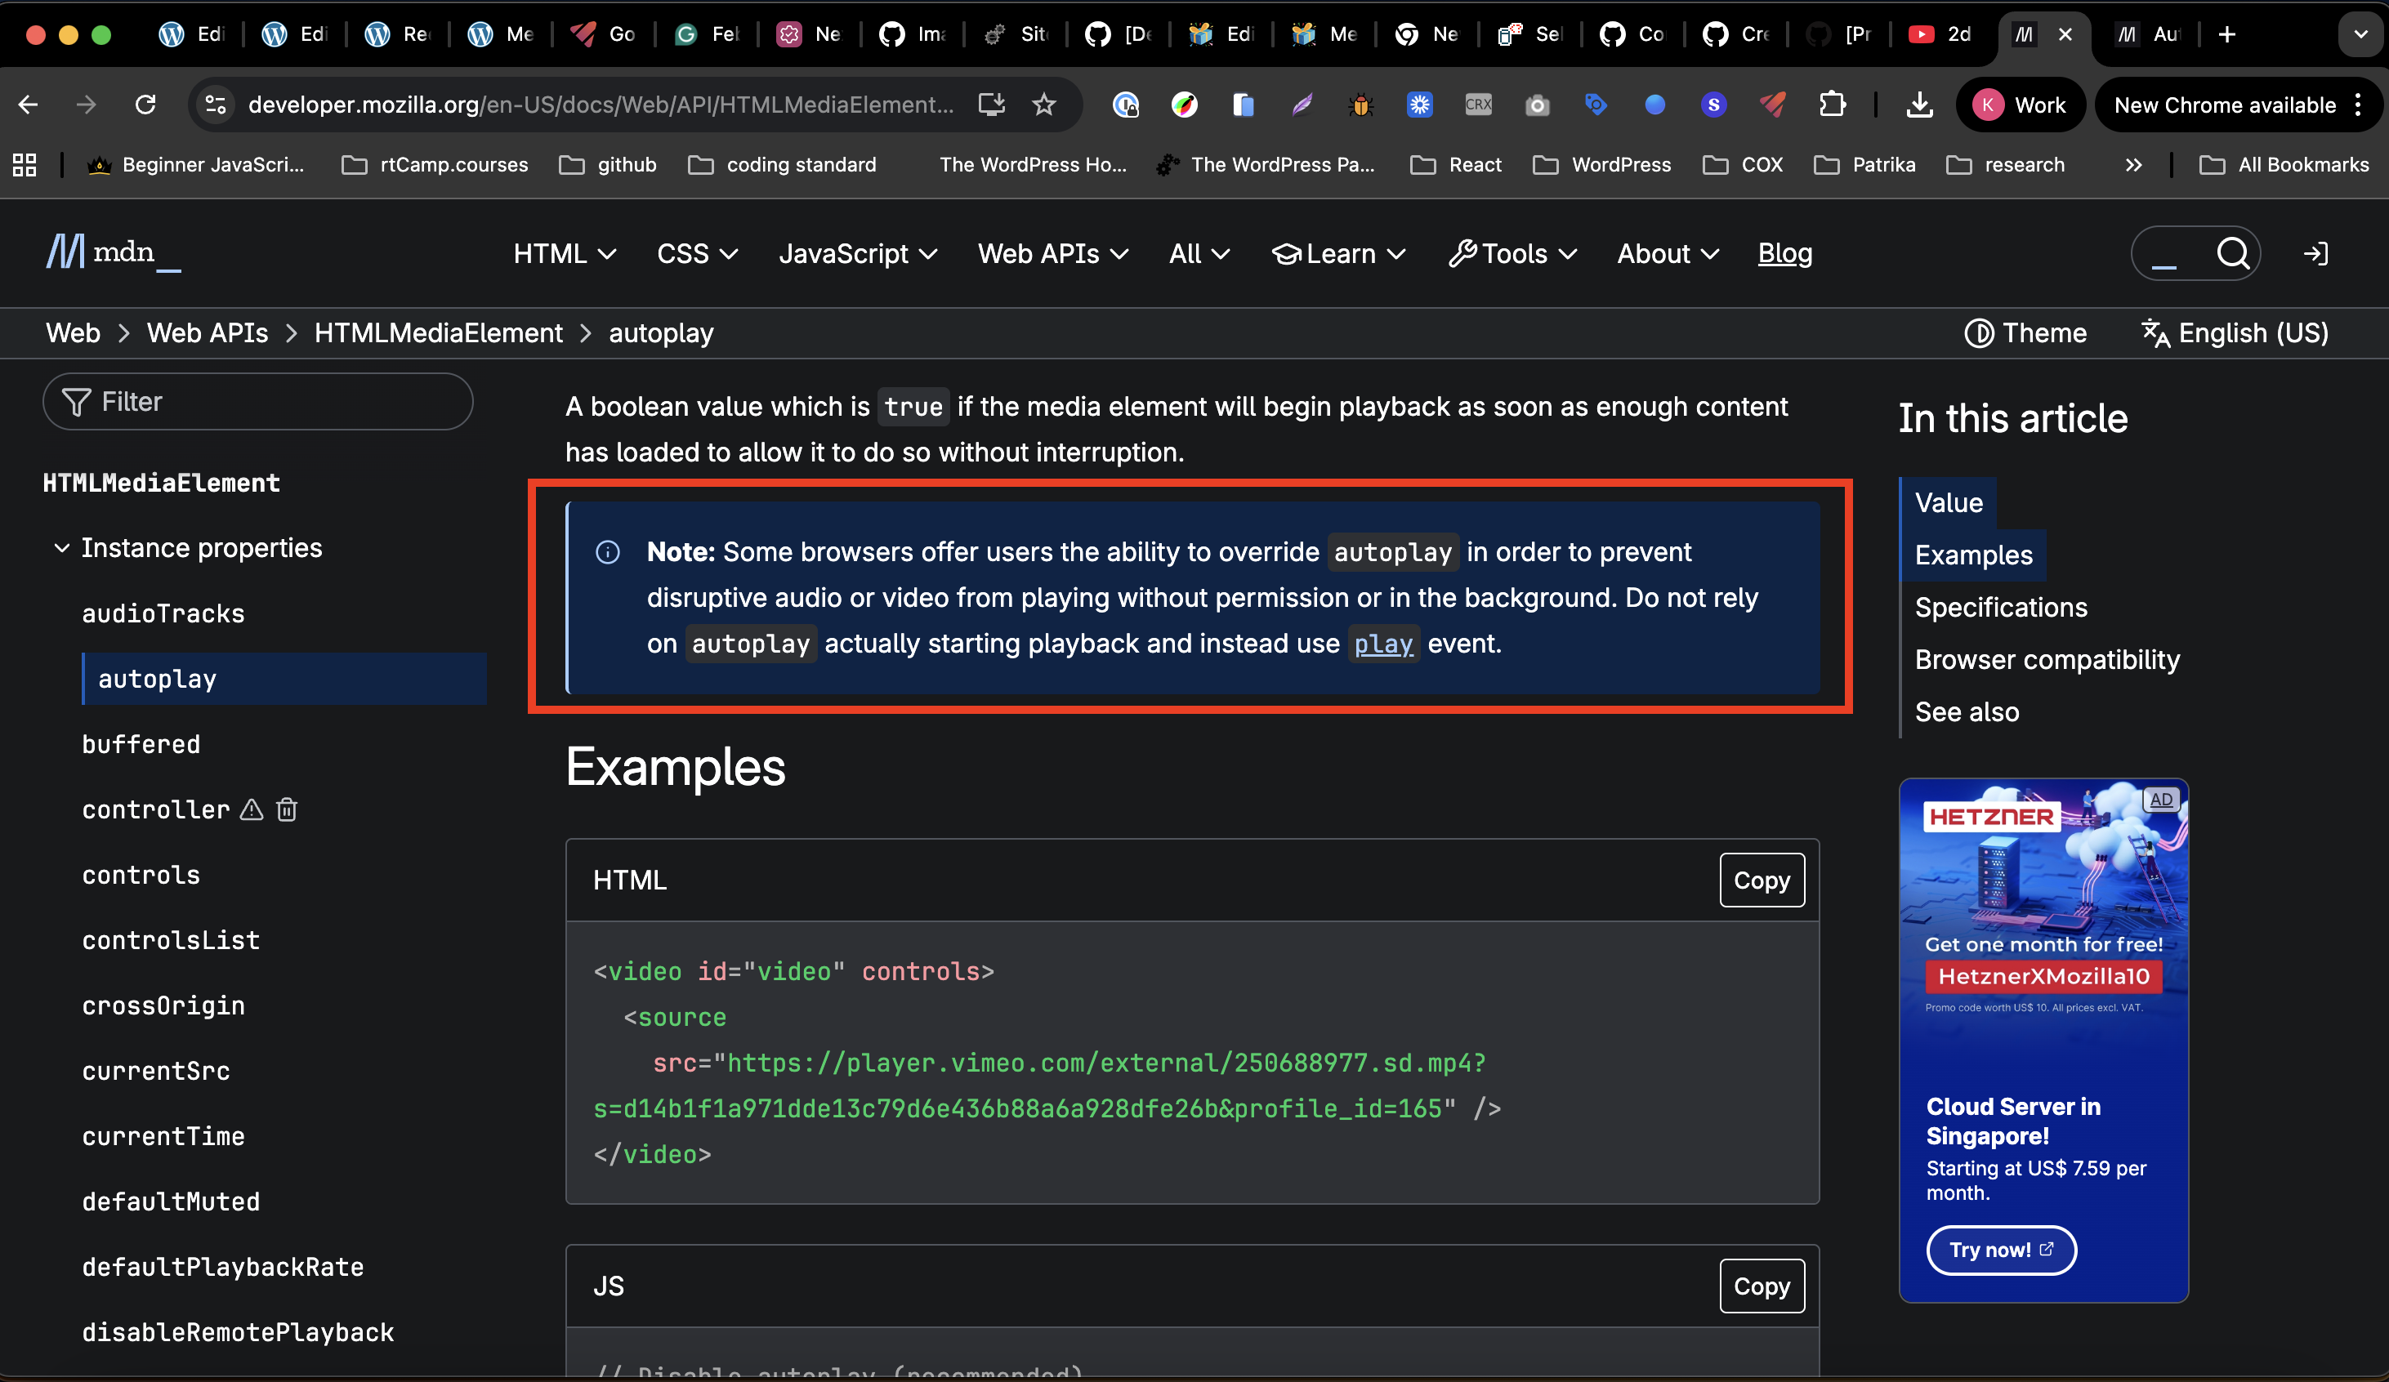Jump to Browser compatibility section
Image resolution: width=2389 pixels, height=1382 pixels.
point(2046,659)
